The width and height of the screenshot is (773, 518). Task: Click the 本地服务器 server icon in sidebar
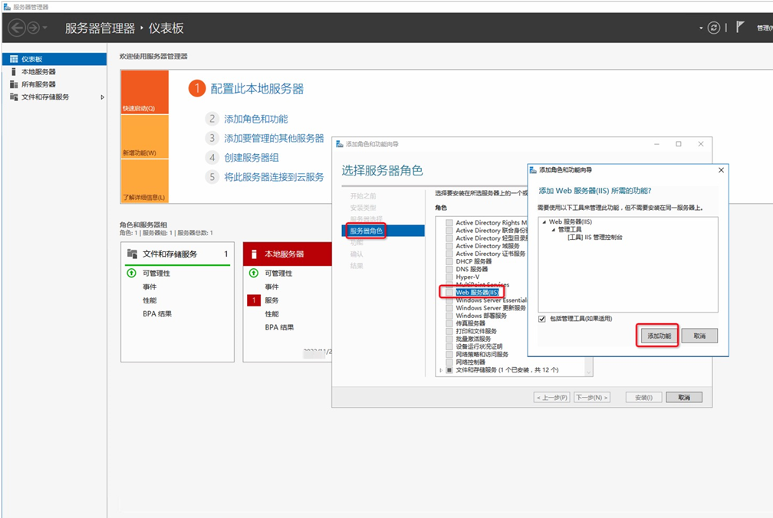[14, 71]
